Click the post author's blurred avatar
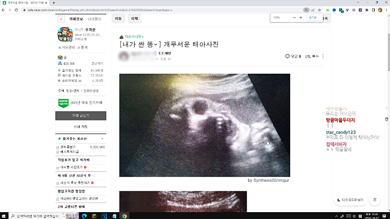 (124, 56)
